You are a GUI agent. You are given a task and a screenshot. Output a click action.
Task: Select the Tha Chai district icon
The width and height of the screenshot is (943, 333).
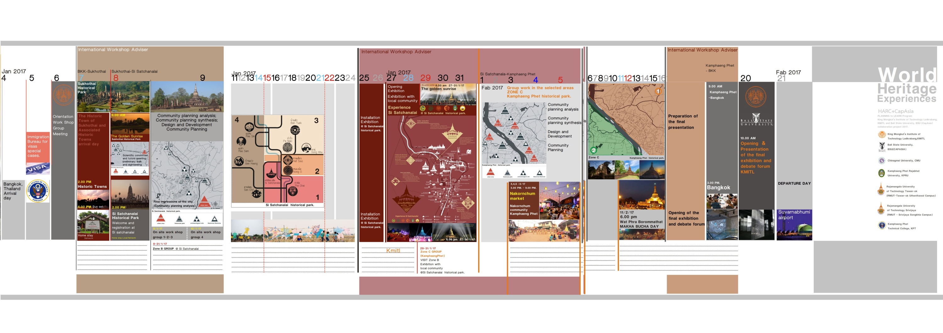tap(293, 191)
